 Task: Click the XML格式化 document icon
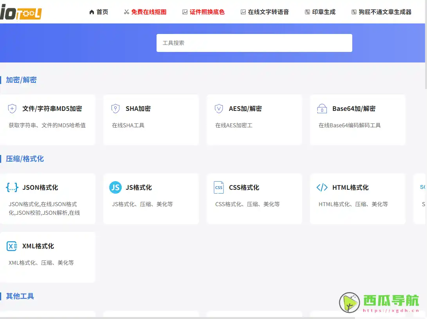pos(12,246)
